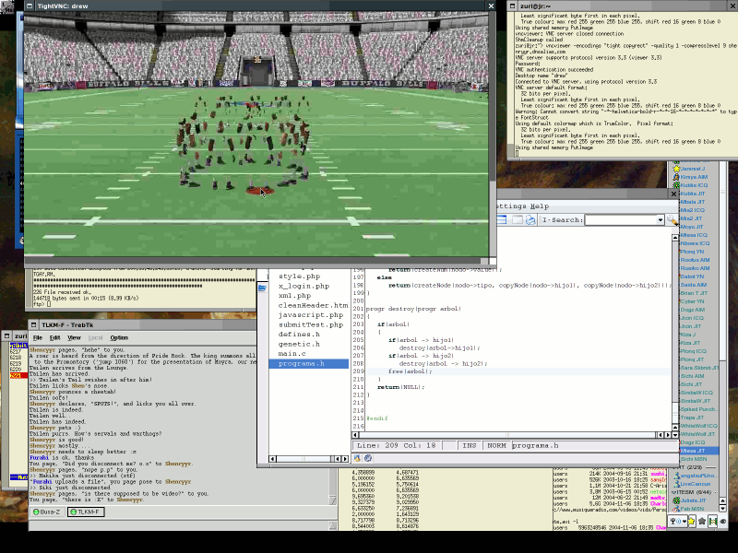
Task: Click the globe icon in the editor status bar
Action: [366, 456]
